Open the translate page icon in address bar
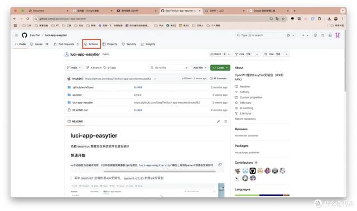Screen dimensions: 357x211 coord(277,19)
